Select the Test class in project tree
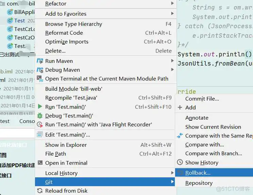The width and height of the screenshot is (253, 195). (19, 21)
